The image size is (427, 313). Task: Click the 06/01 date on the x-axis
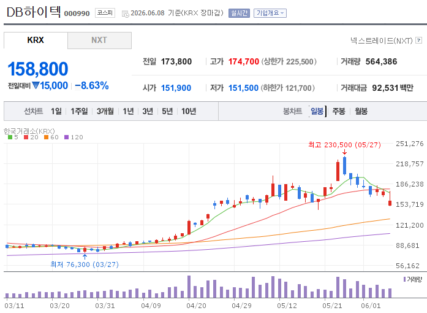371,306
